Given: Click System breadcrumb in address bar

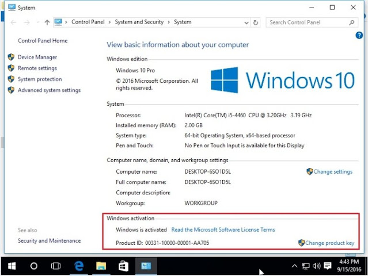Looking at the screenshot, I should [183, 22].
